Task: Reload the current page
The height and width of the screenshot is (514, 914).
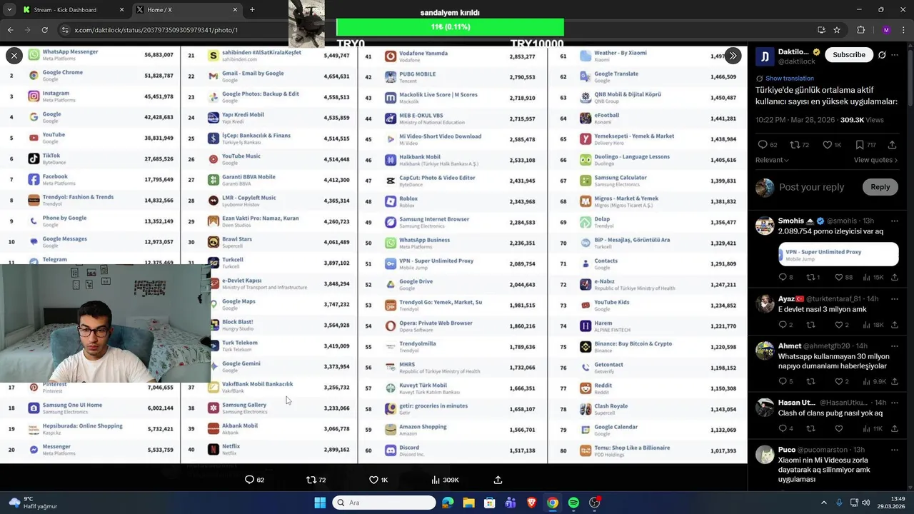Action: [x=44, y=30]
